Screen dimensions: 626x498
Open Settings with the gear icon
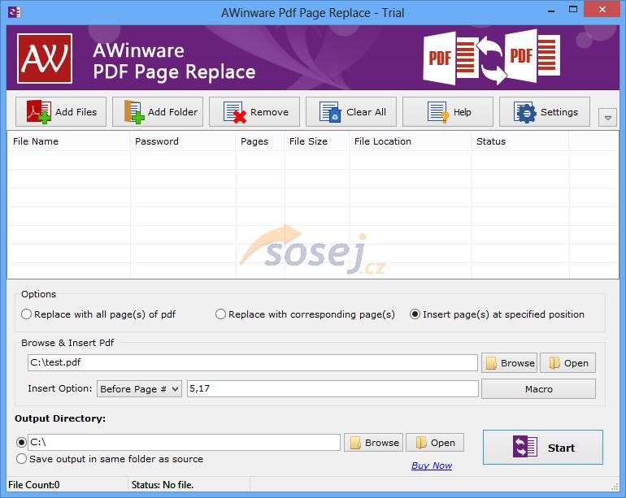point(545,112)
